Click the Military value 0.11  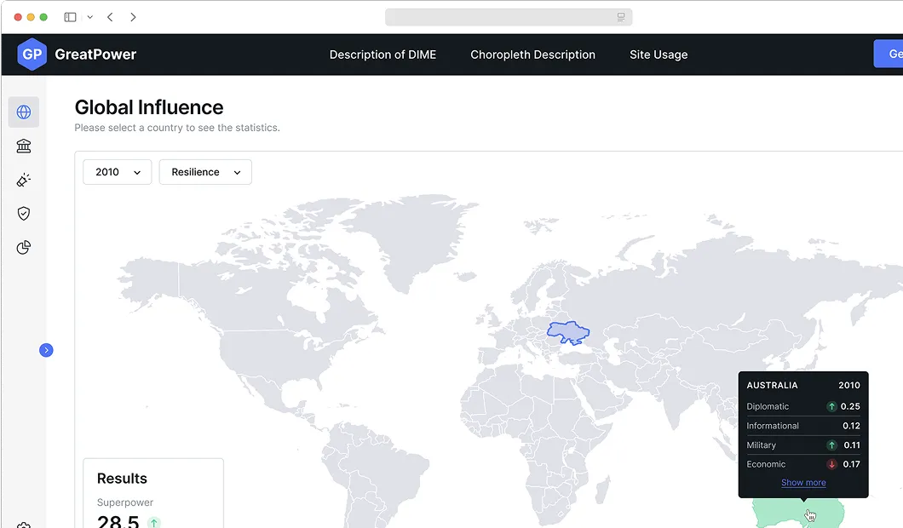click(x=852, y=445)
